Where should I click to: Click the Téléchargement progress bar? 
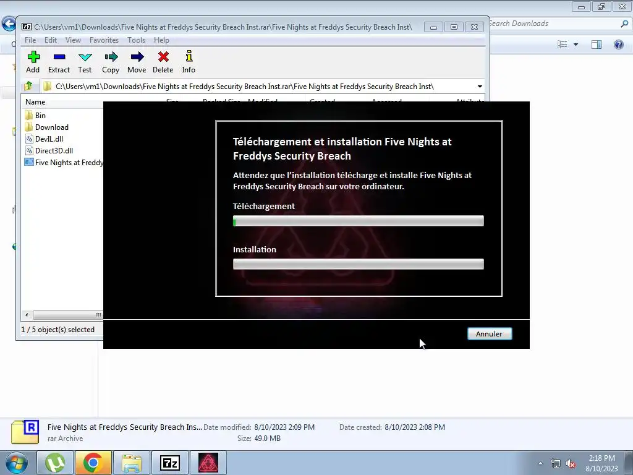point(358,221)
